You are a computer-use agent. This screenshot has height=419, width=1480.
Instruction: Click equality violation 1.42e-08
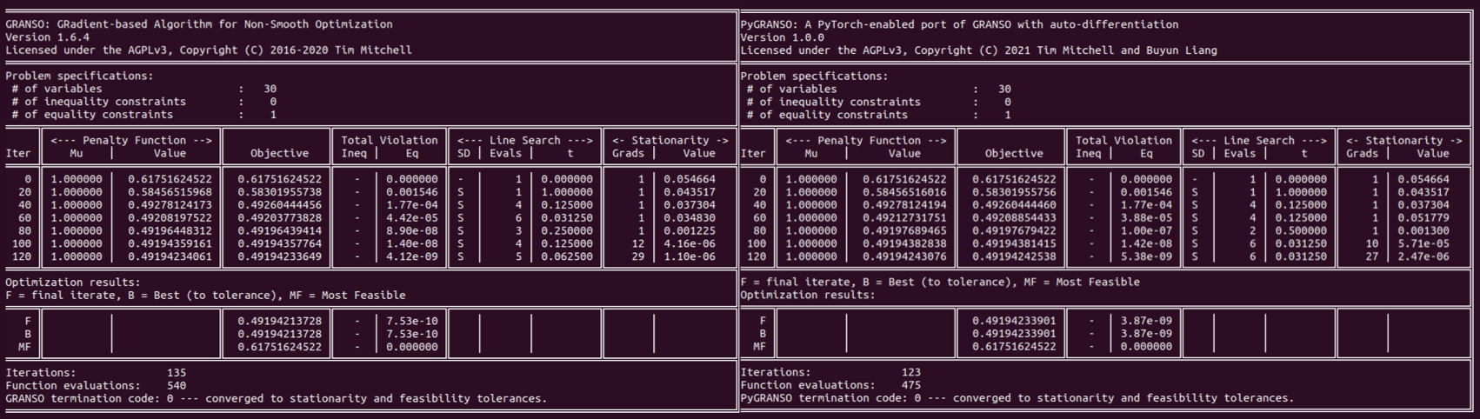[1147, 243]
